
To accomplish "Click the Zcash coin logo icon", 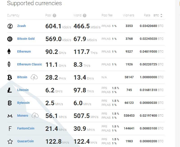I will point(10,26).
